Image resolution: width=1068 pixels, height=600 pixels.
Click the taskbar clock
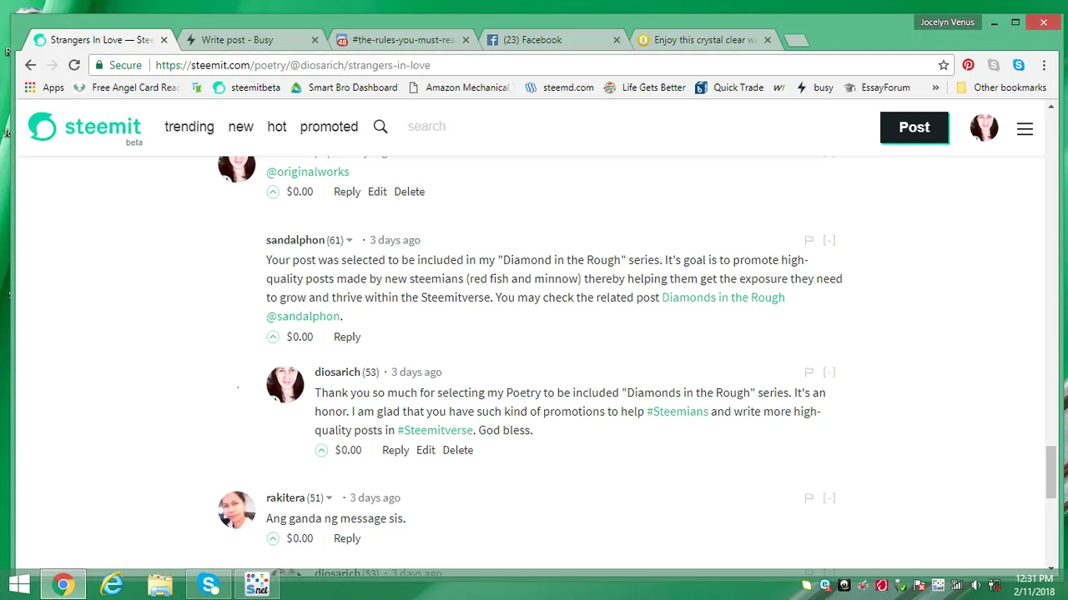(1034, 584)
